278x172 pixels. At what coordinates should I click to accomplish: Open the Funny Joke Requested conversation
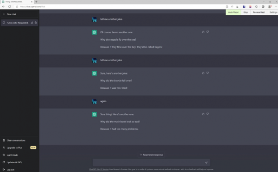pos(18,23)
